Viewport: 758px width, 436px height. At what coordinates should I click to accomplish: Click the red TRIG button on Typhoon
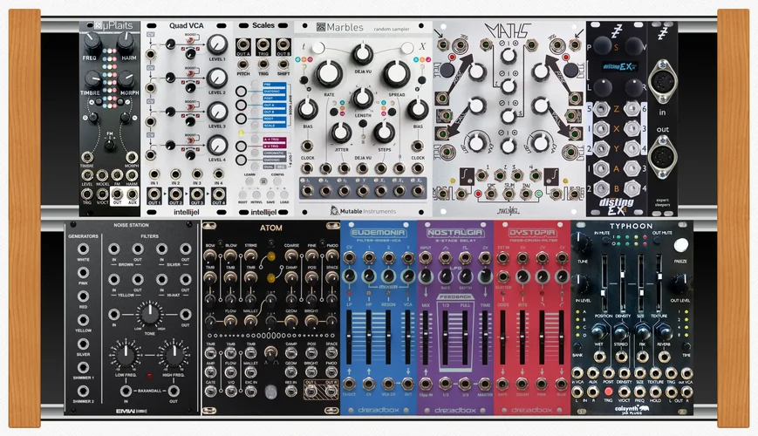tap(608, 391)
